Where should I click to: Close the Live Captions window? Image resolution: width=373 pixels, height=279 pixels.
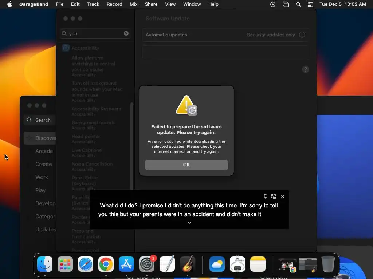pyautogui.click(x=283, y=197)
